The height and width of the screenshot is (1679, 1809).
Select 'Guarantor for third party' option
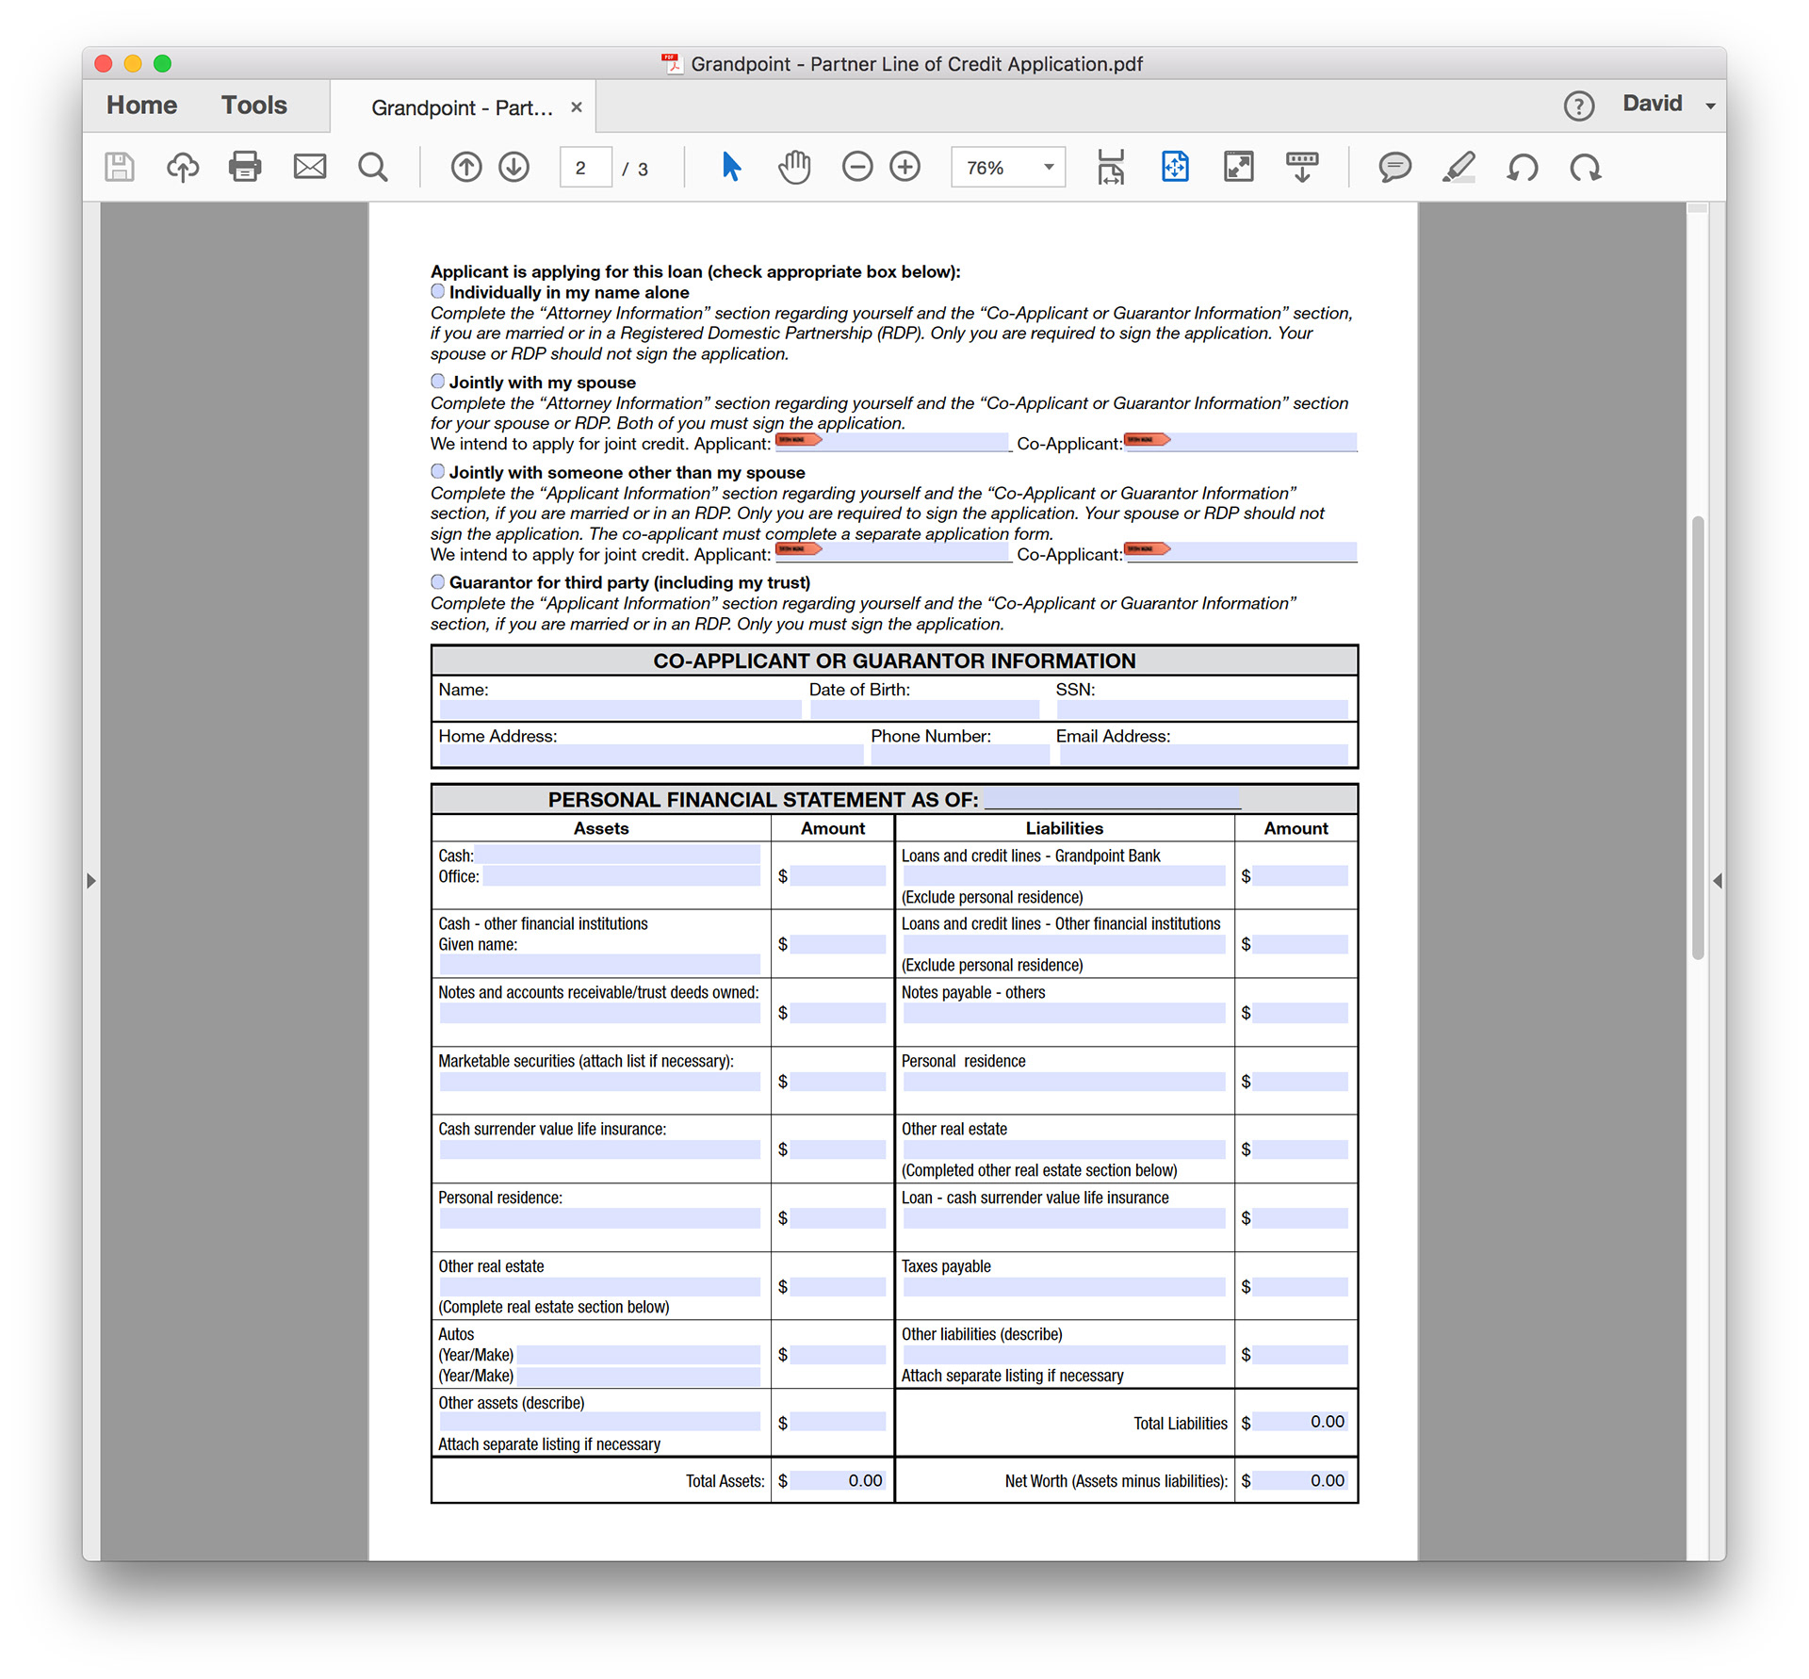click(x=438, y=581)
